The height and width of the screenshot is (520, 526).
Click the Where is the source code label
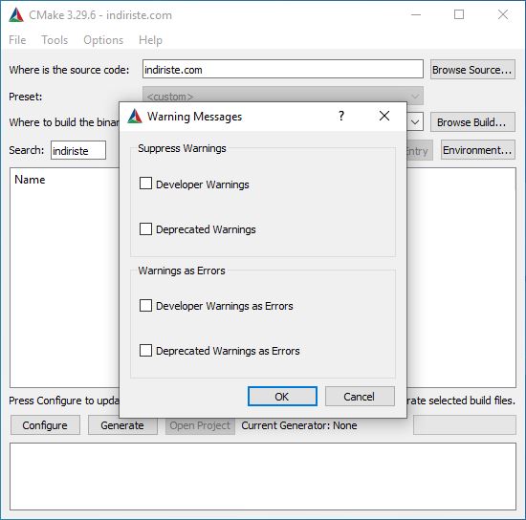[69, 70]
